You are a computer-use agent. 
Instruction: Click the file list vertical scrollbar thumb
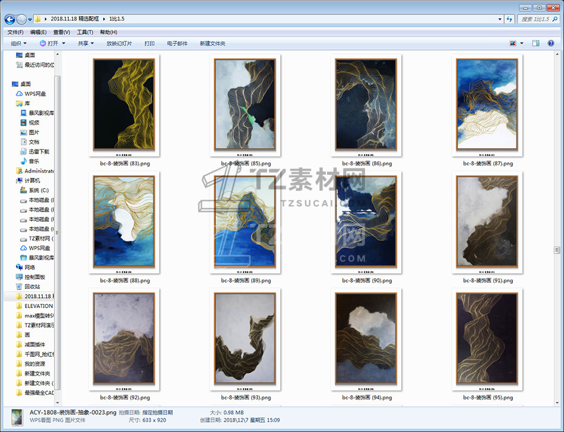pyautogui.click(x=557, y=250)
